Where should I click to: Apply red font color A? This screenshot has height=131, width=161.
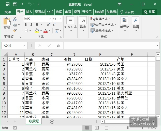pos(46,31)
